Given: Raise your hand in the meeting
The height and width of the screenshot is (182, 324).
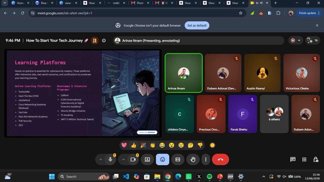Looking at the screenshot, I should click(x=193, y=159).
